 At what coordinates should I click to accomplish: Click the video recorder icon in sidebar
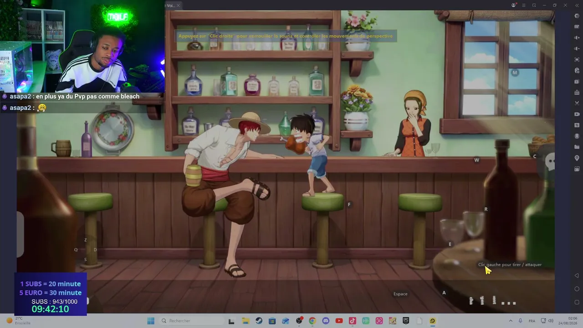pyautogui.click(x=577, y=114)
